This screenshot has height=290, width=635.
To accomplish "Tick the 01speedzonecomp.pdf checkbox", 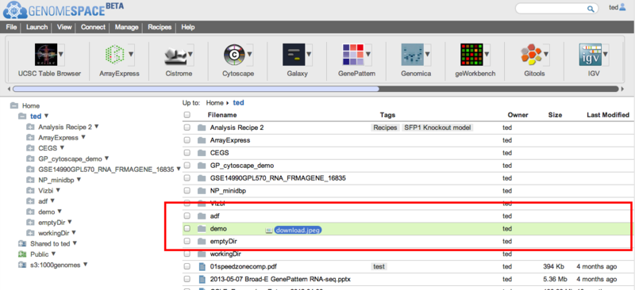I will pos(187,266).
